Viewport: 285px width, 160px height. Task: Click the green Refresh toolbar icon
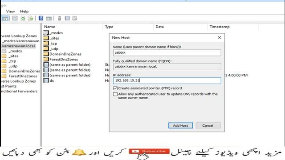pos(23,18)
